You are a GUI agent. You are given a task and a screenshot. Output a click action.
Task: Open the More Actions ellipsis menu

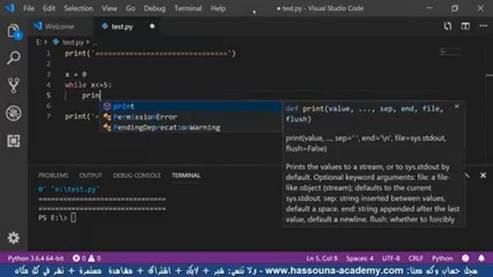pyautogui.click(x=483, y=26)
